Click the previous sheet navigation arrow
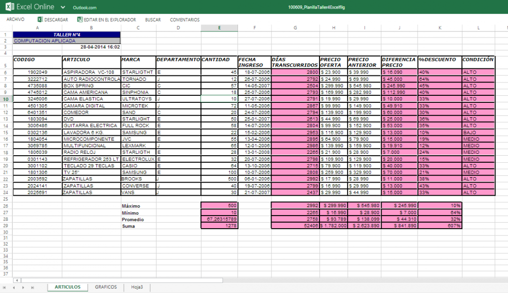Screen dimensions: 508x293 click(x=13, y=288)
